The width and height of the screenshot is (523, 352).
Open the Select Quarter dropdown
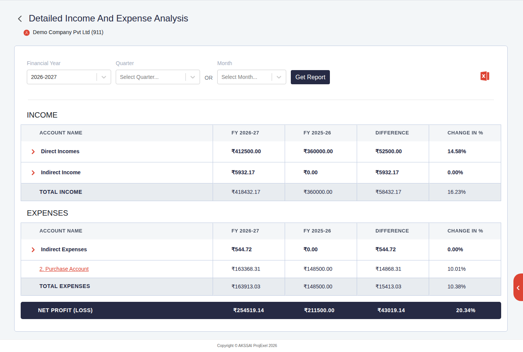pos(158,77)
